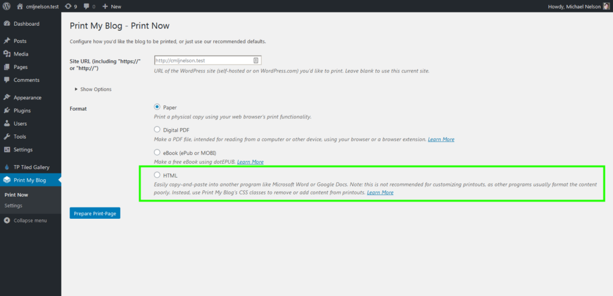Image resolution: width=613 pixels, height=296 pixels.
Task: Click Howdy, Michael Nelson account text
Action: (575, 7)
